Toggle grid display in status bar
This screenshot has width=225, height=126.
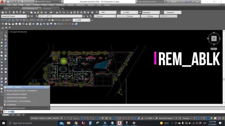pos(62,118)
